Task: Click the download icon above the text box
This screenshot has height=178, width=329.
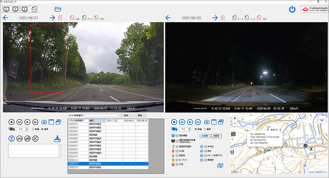Action: pos(57,138)
